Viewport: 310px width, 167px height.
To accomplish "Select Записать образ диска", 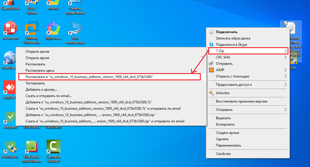I will pos(248,38).
